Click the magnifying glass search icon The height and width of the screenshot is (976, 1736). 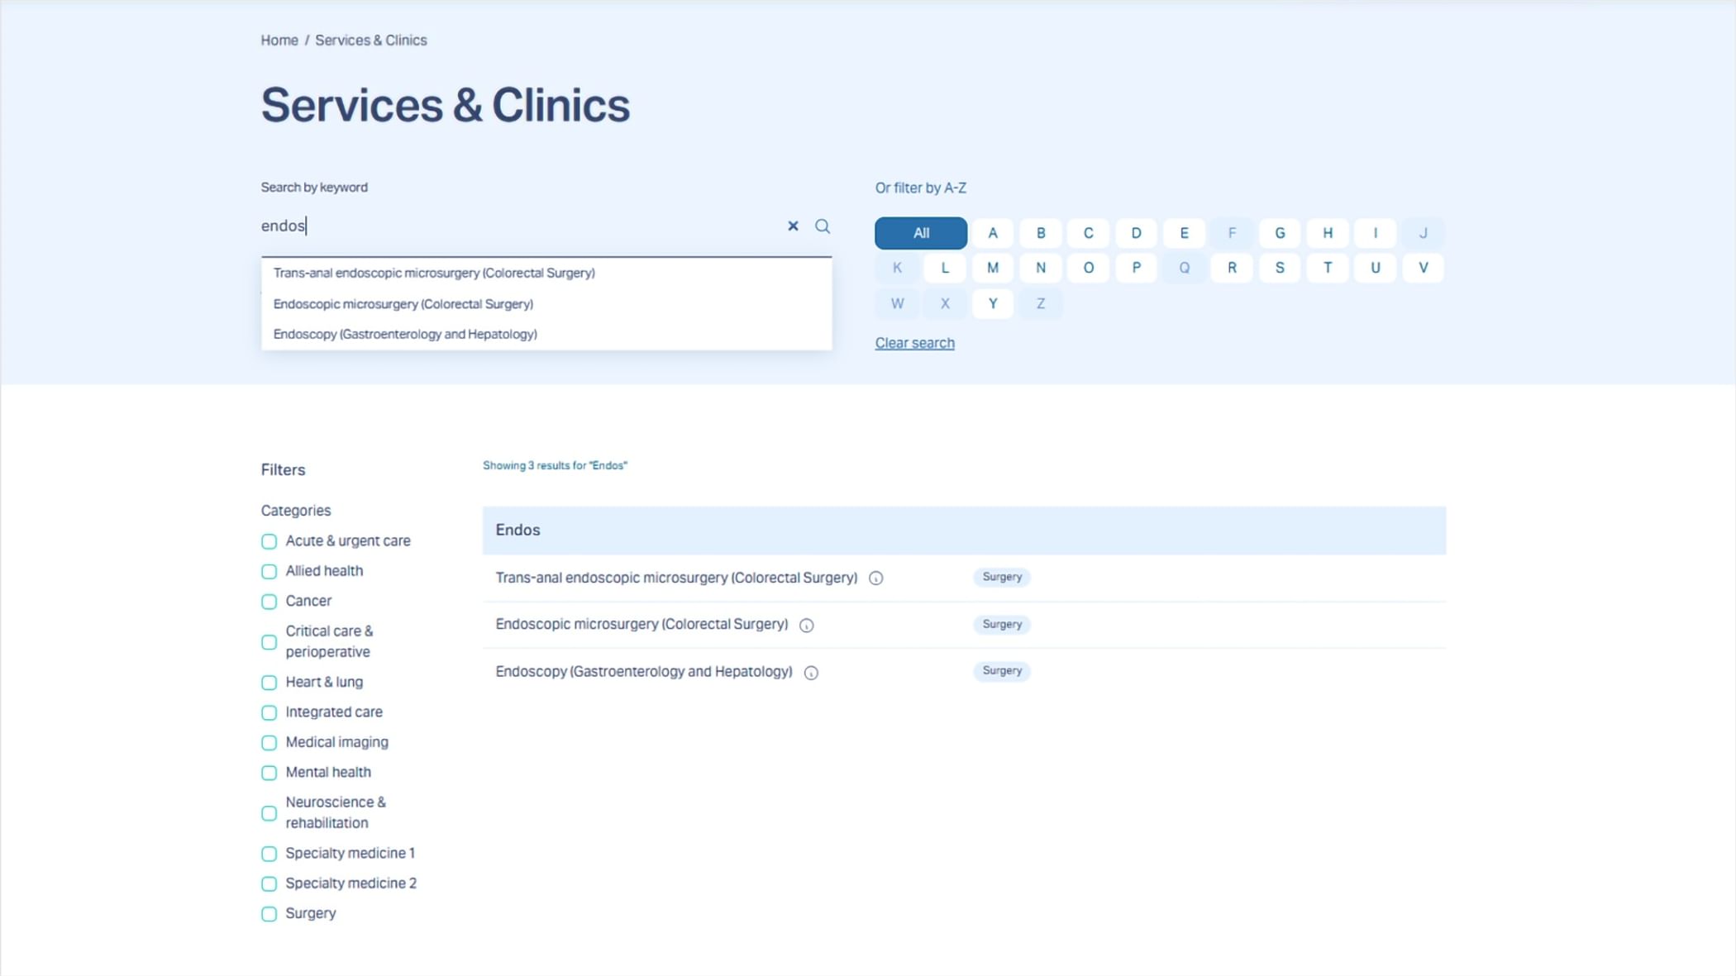[822, 226]
